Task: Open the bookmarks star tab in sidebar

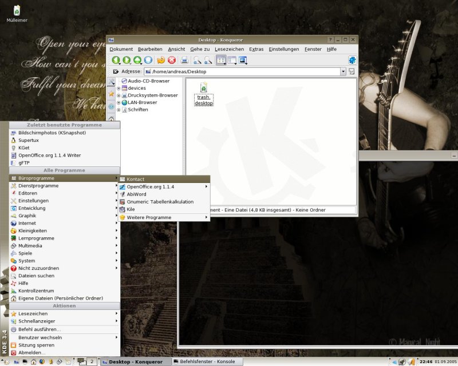Action: pos(111,94)
